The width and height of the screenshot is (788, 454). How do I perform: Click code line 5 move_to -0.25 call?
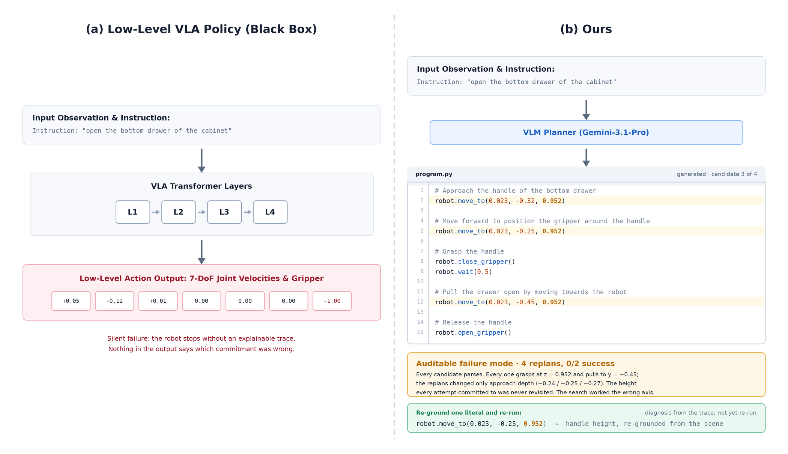pyautogui.click(x=500, y=231)
